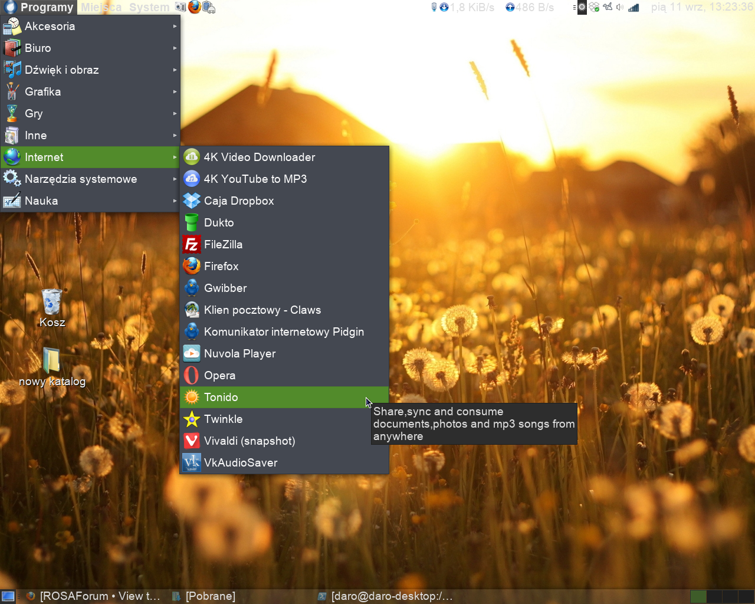Expand the Nauka submenu
The width and height of the screenshot is (755, 604).
tap(90, 201)
